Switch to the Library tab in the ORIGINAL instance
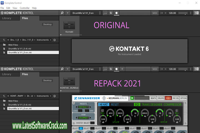Image resolution: width=200 pixels, height=133 pixels. coord(7,18)
